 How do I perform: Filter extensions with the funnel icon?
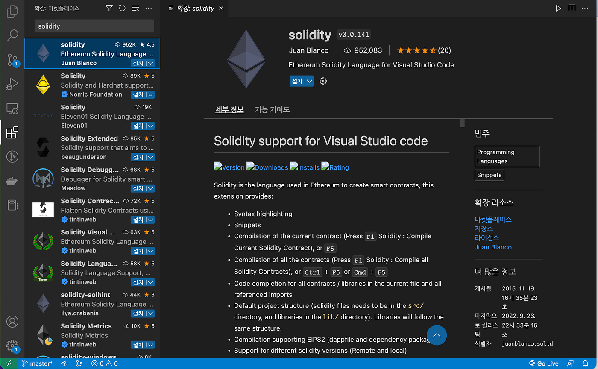(x=109, y=8)
